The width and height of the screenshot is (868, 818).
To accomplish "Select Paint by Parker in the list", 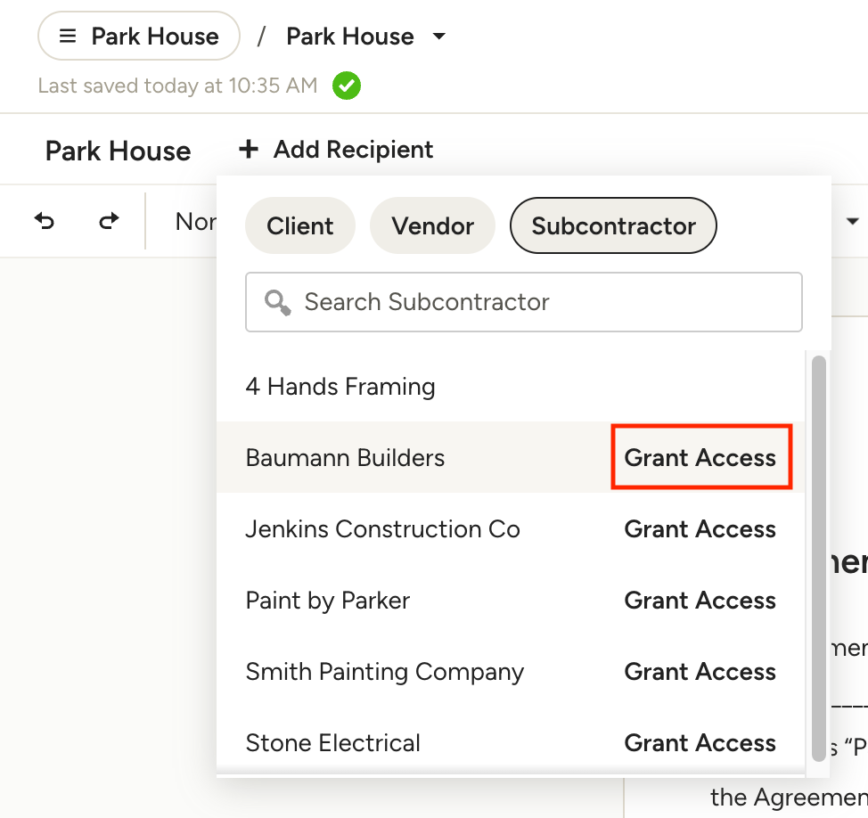I will click(x=328, y=601).
